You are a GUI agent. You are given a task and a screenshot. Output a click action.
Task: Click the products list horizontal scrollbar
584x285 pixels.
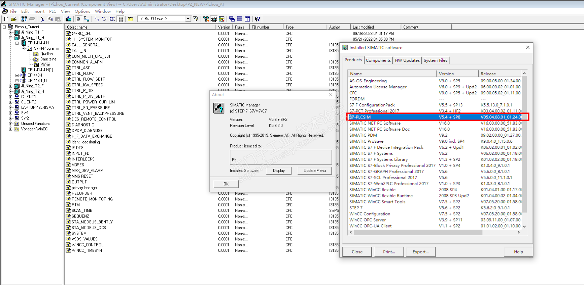coord(418,232)
